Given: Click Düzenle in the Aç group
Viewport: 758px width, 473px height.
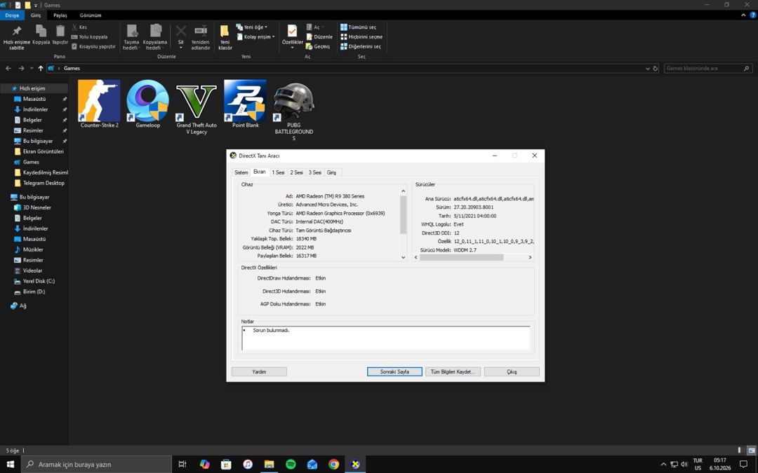Looking at the screenshot, I should pos(319,36).
